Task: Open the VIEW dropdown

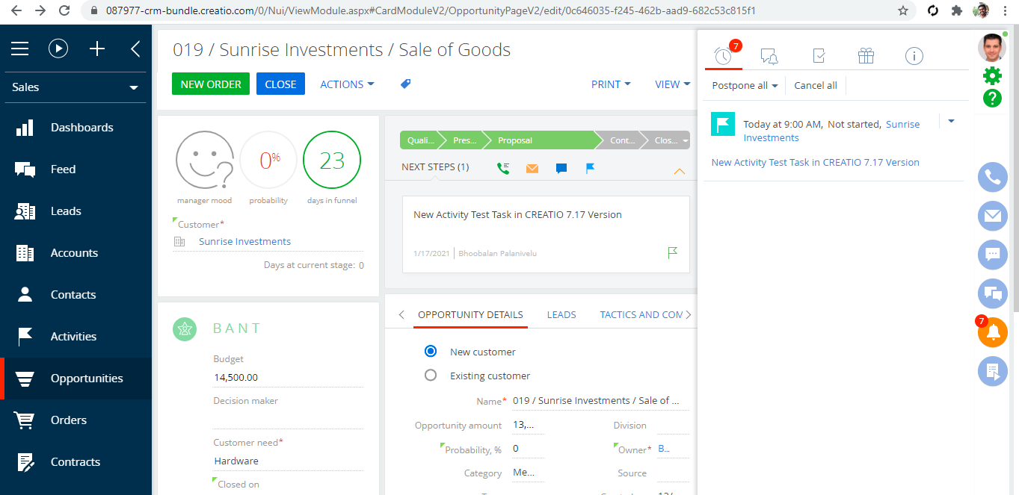Action: pos(672,84)
